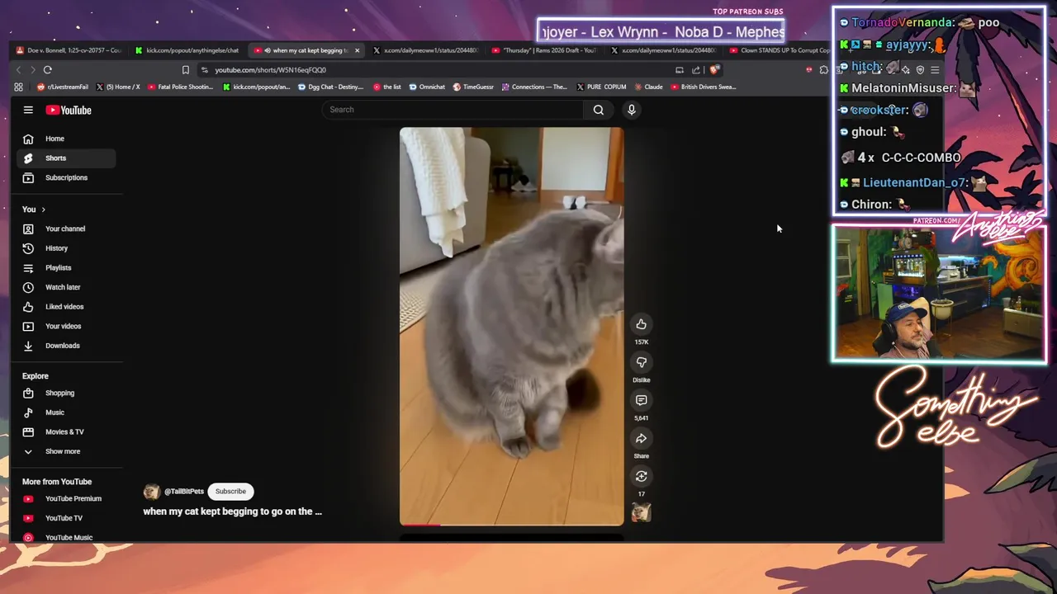The image size is (1057, 594).
Task: Open Playlists in the sidebar
Action: (x=66, y=267)
